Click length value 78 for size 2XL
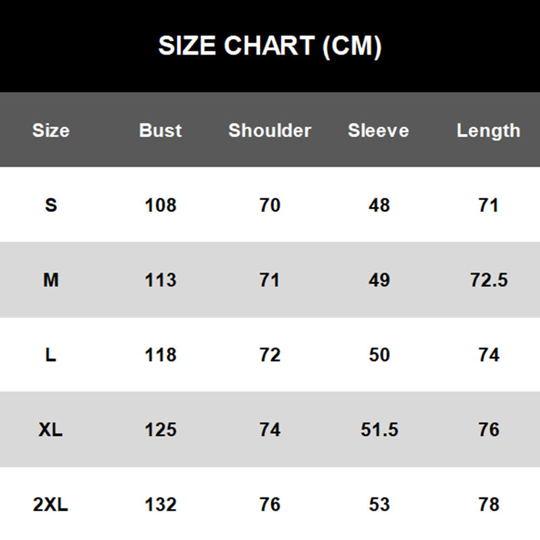Screen dimensions: 540x540 pyautogui.click(x=489, y=505)
